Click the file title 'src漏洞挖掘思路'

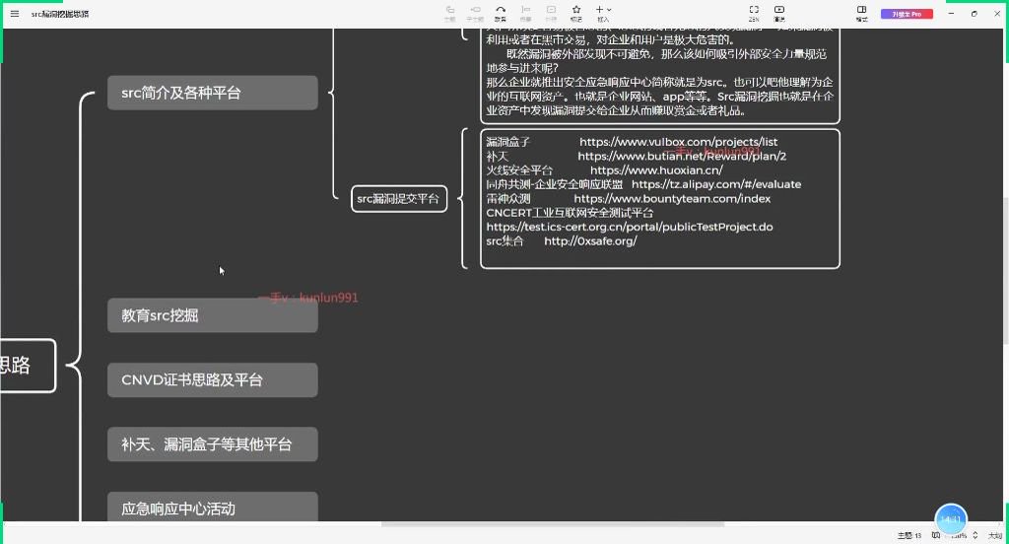[x=60, y=14]
